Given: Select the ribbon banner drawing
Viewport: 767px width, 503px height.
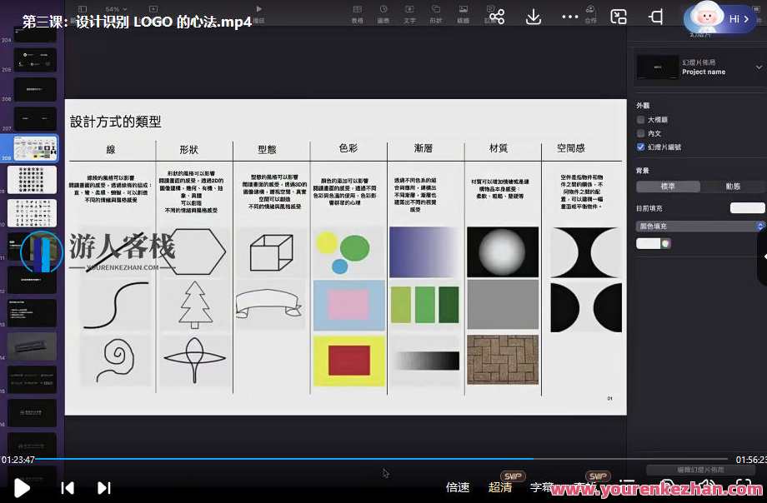Looking at the screenshot, I should pos(269,304).
